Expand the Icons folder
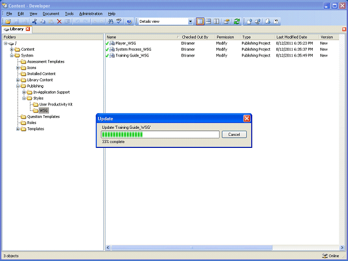348x261 pixels. 18,67
